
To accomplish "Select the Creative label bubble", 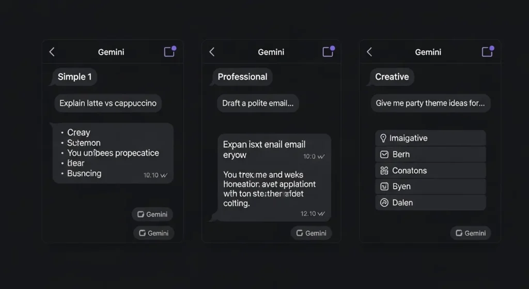I will click(x=392, y=77).
